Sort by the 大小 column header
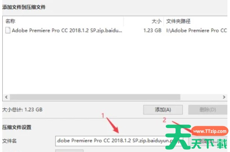The width and height of the screenshot is (230, 152). tap(156, 21)
